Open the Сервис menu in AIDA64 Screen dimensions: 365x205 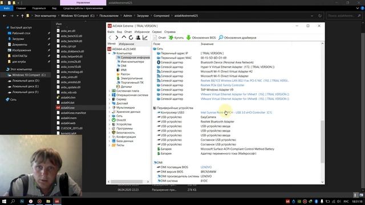click(x=157, y=32)
